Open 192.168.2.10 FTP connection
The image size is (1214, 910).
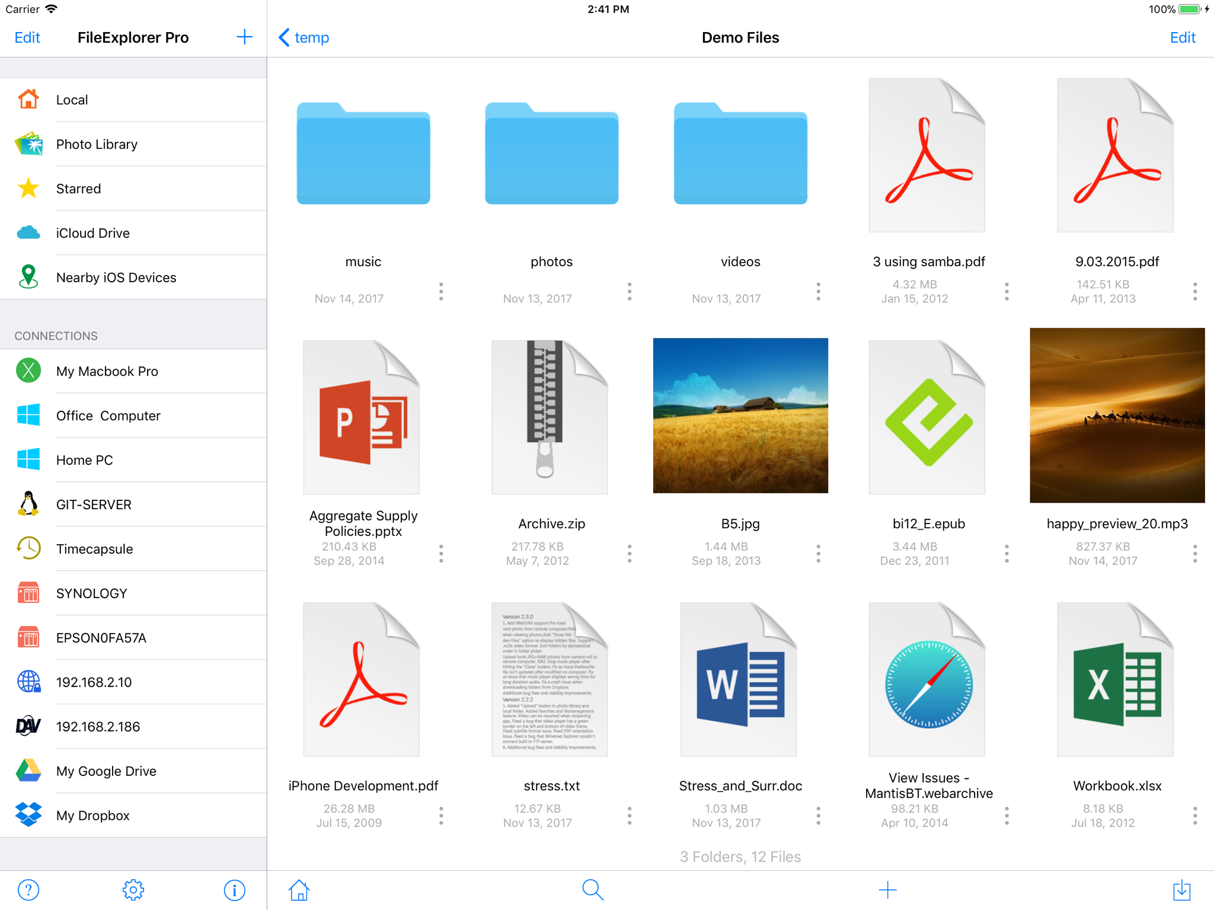pyautogui.click(x=133, y=682)
